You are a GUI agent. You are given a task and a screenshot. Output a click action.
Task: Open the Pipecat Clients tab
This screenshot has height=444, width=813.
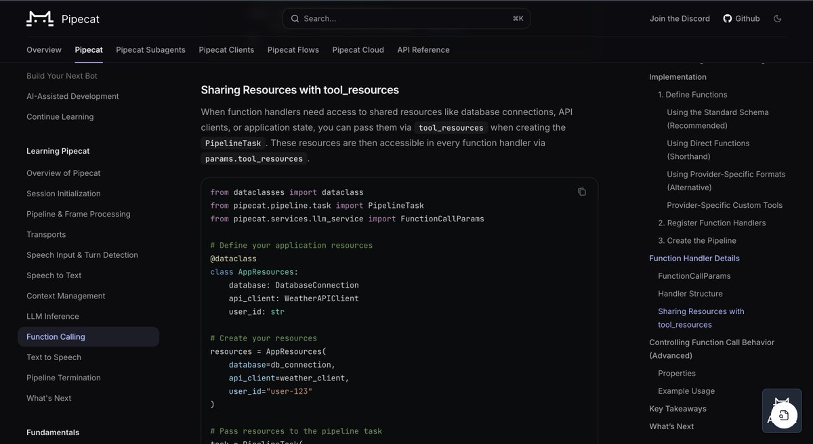pyautogui.click(x=226, y=50)
